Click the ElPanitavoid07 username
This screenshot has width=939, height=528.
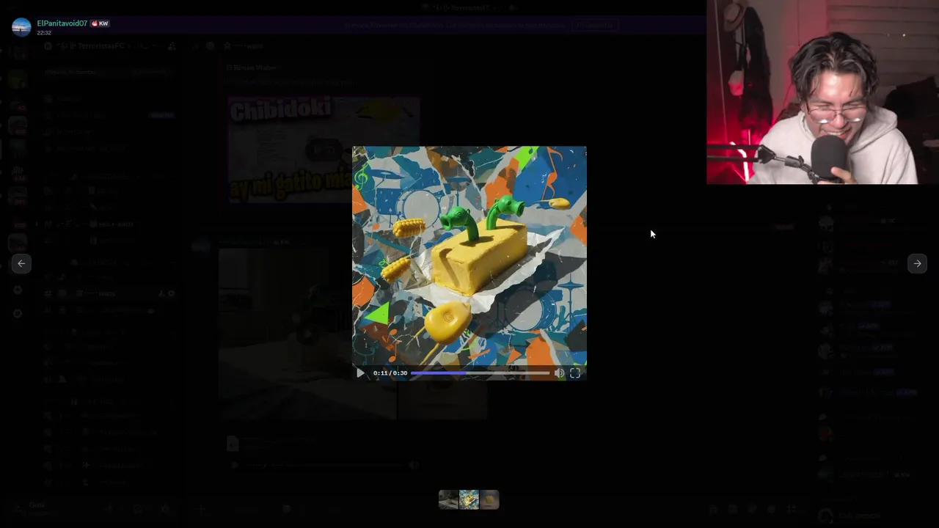[x=62, y=23]
